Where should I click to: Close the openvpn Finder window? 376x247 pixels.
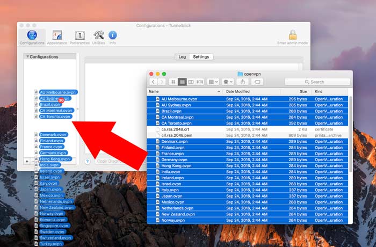(x=151, y=74)
